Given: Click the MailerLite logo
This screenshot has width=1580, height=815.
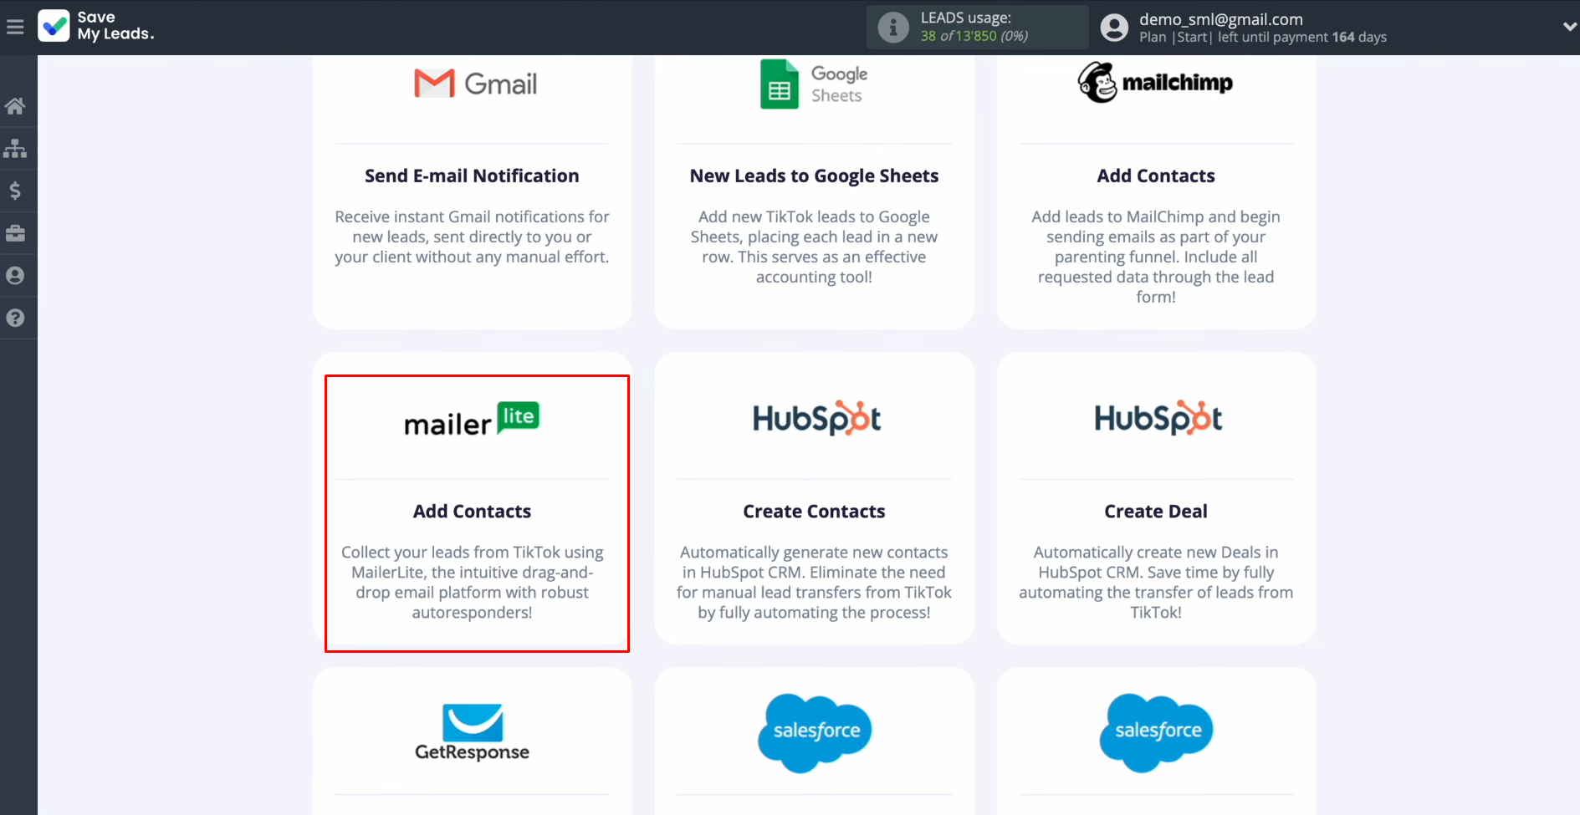Looking at the screenshot, I should click(x=472, y=420).
